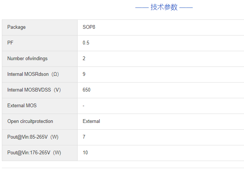Click the Package row label

16,27
